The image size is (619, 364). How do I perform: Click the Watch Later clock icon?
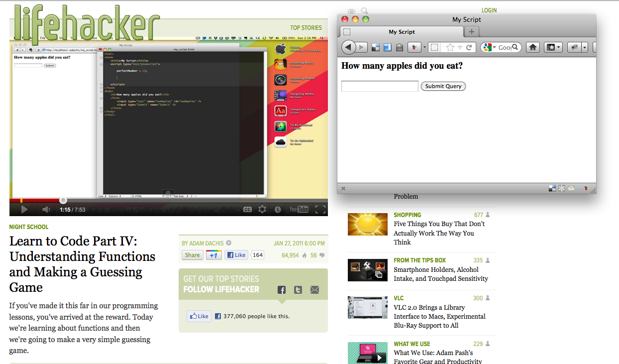coord(278,210)
